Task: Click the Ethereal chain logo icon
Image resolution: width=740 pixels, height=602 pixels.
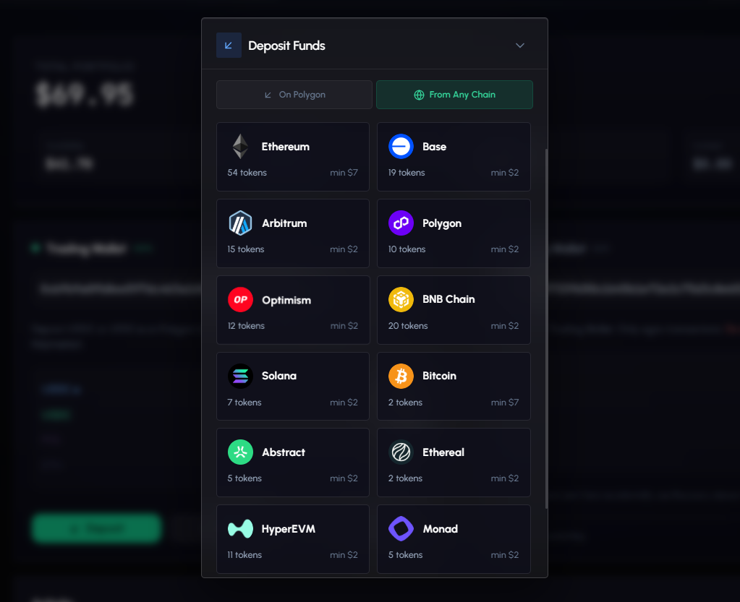Action: point(401,452)
